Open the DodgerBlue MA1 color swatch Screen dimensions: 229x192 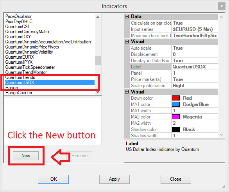176,104
